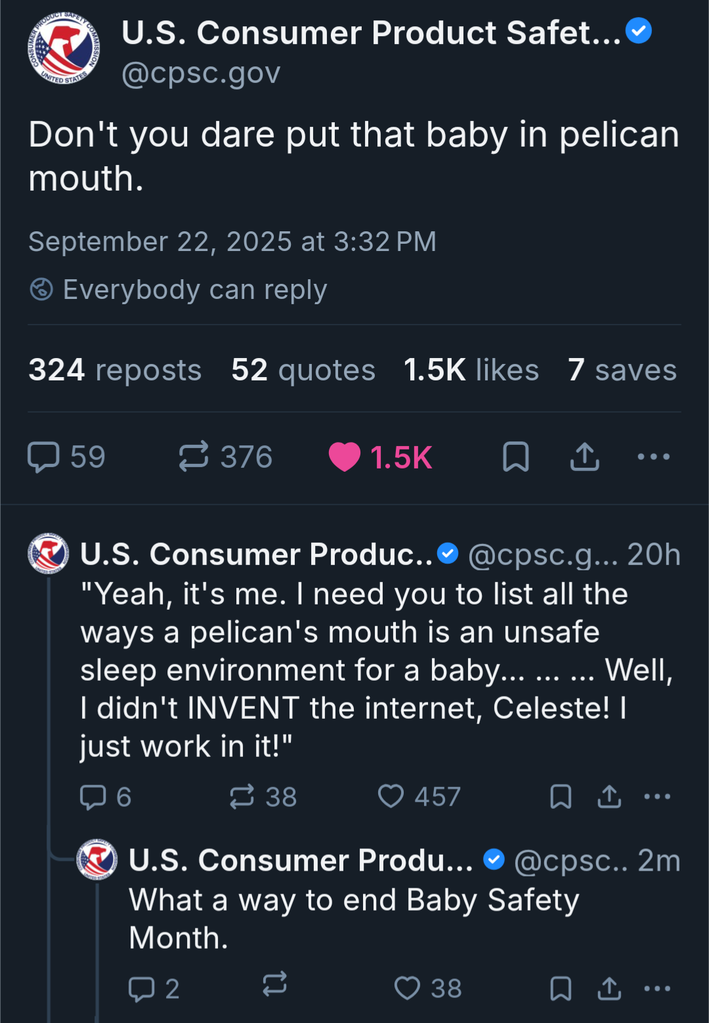Bookmark the main pelican mouth post
Screen dimensions: 709x1023
click(x=516, y=457)
